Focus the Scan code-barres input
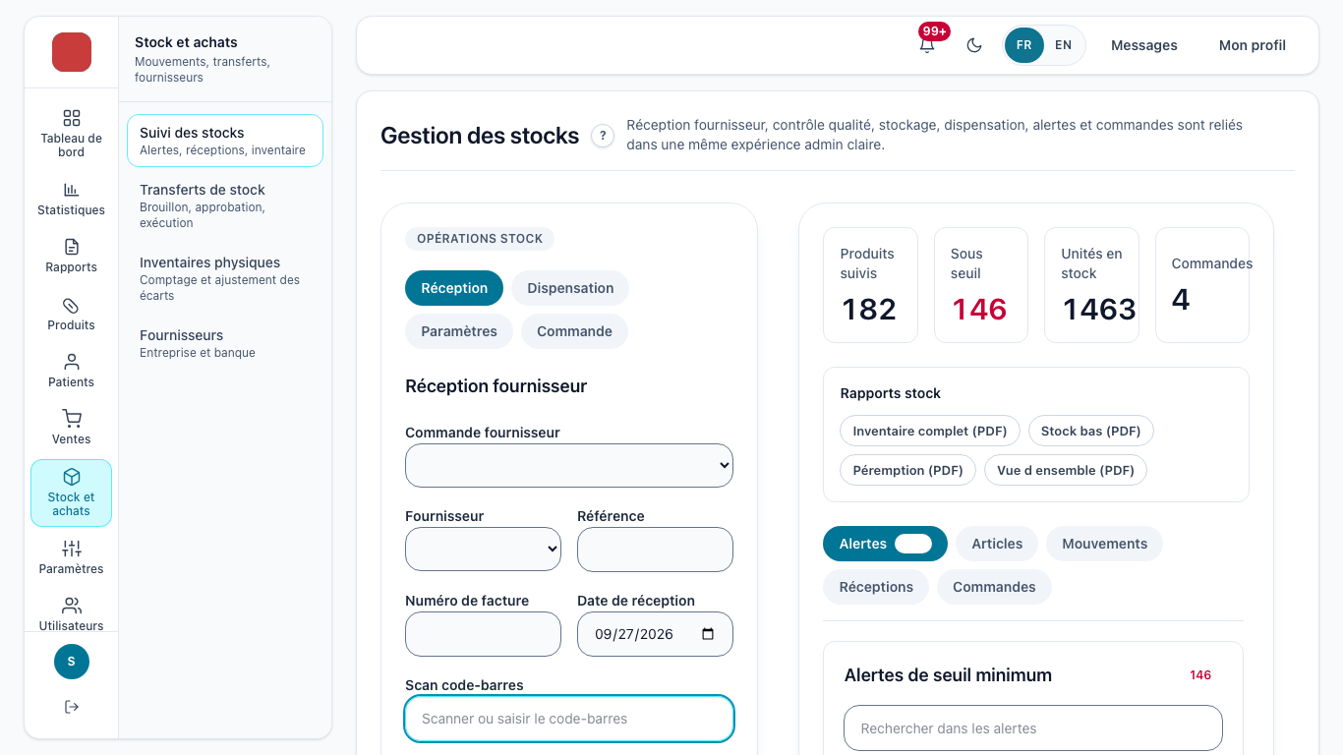 (569, 719)
